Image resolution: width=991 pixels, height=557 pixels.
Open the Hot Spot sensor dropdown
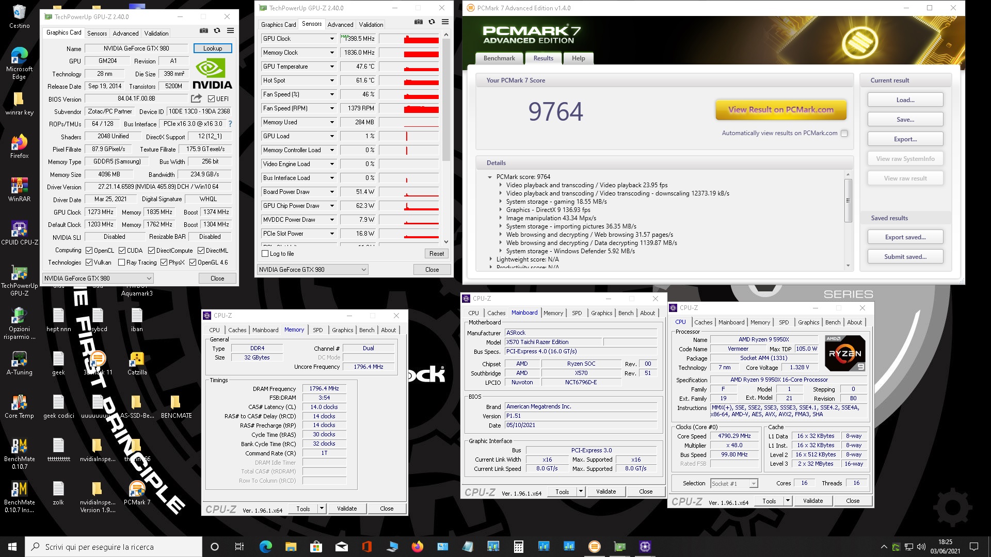332,80
